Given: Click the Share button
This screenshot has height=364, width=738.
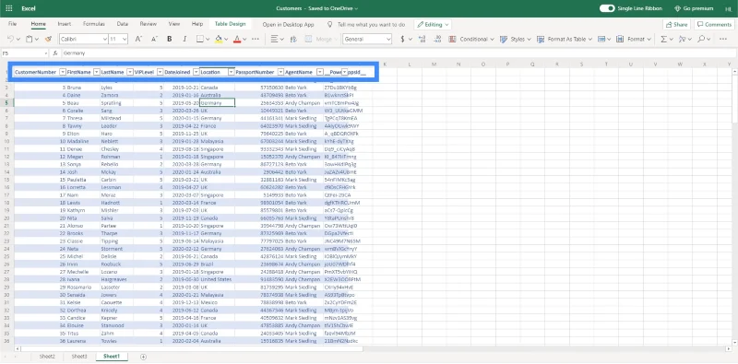Looking at the screenshot, I should [x=676, y=25].
